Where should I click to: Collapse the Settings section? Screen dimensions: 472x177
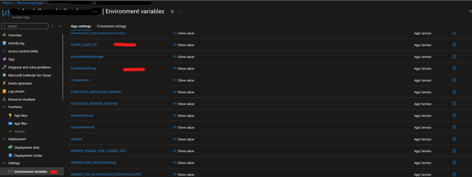pyautogui.click(x=4, y=163)
